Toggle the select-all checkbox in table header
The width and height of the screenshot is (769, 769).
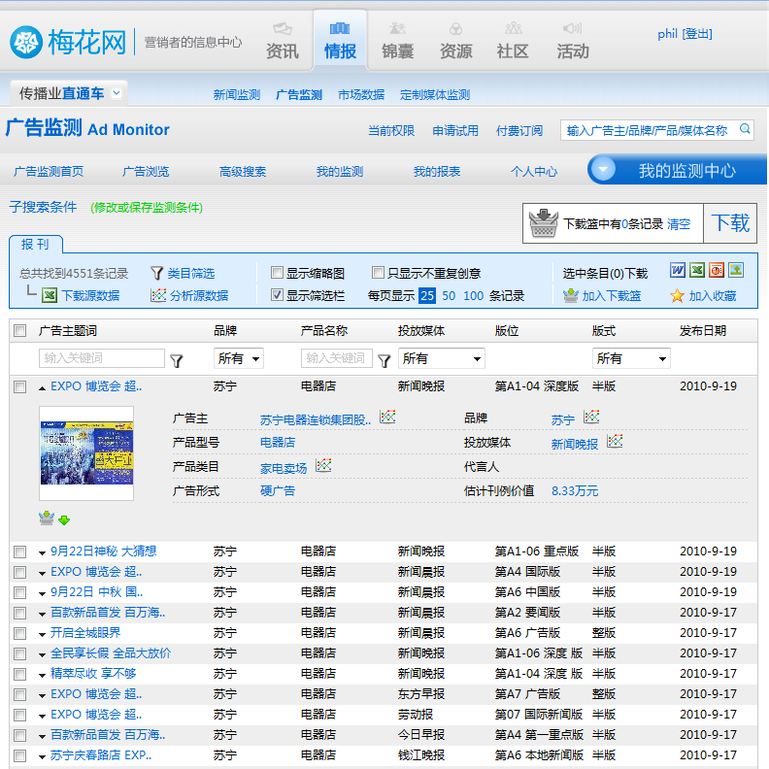(x=20, y=330)
